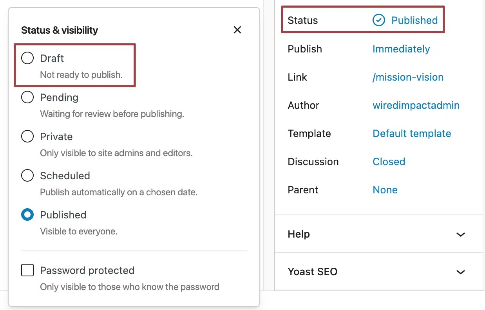Click the Status & visibility heading
485x310 pixels.
(x=59, y=30)
